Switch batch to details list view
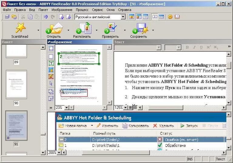This screenshot has width=233, height=163. 161,17
